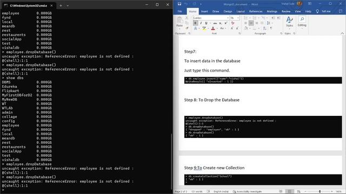
Task: Apply the yellow text highlight color
Action: (x=204, y=29)
